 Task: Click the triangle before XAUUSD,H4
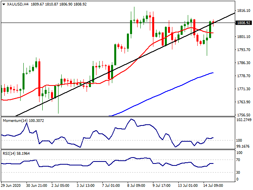4,4
